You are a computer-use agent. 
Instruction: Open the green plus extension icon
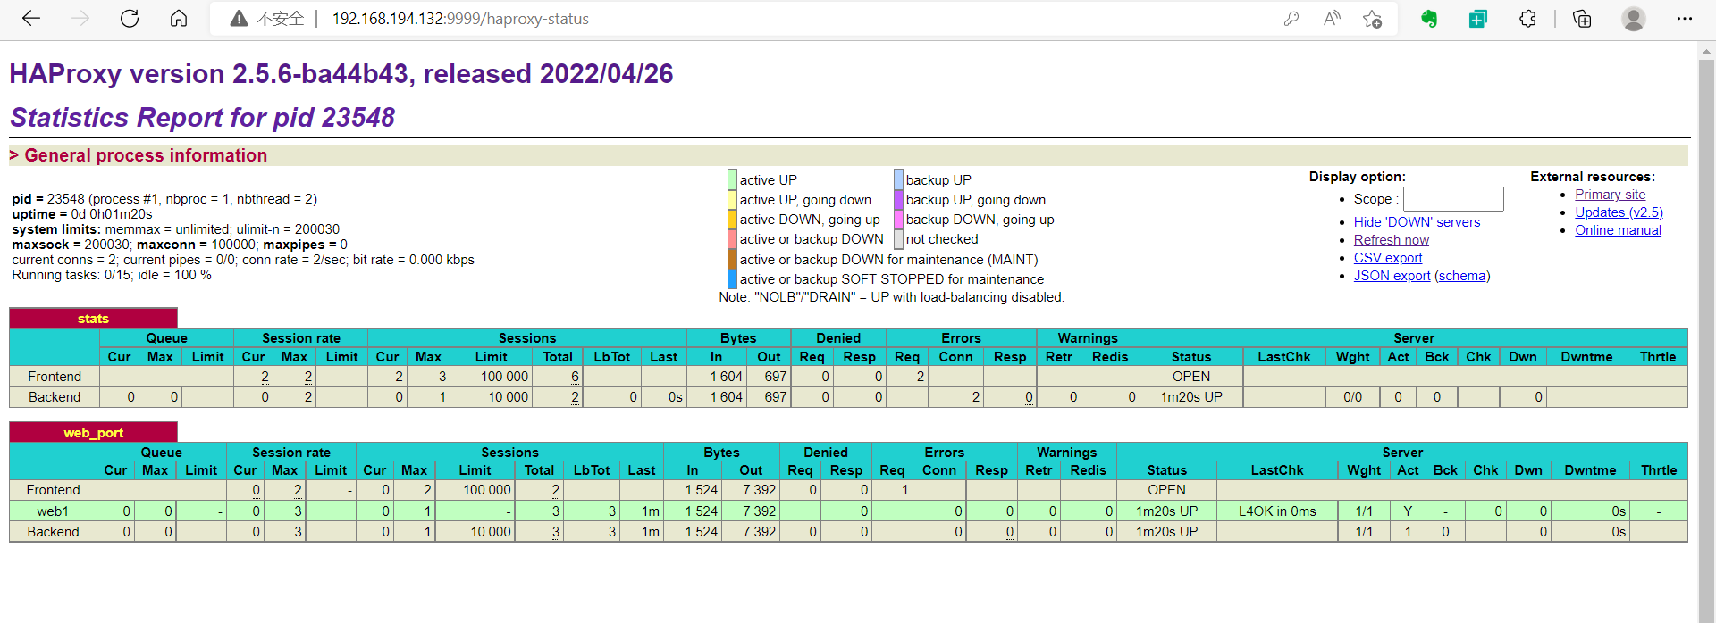[x=1478, y=19]
